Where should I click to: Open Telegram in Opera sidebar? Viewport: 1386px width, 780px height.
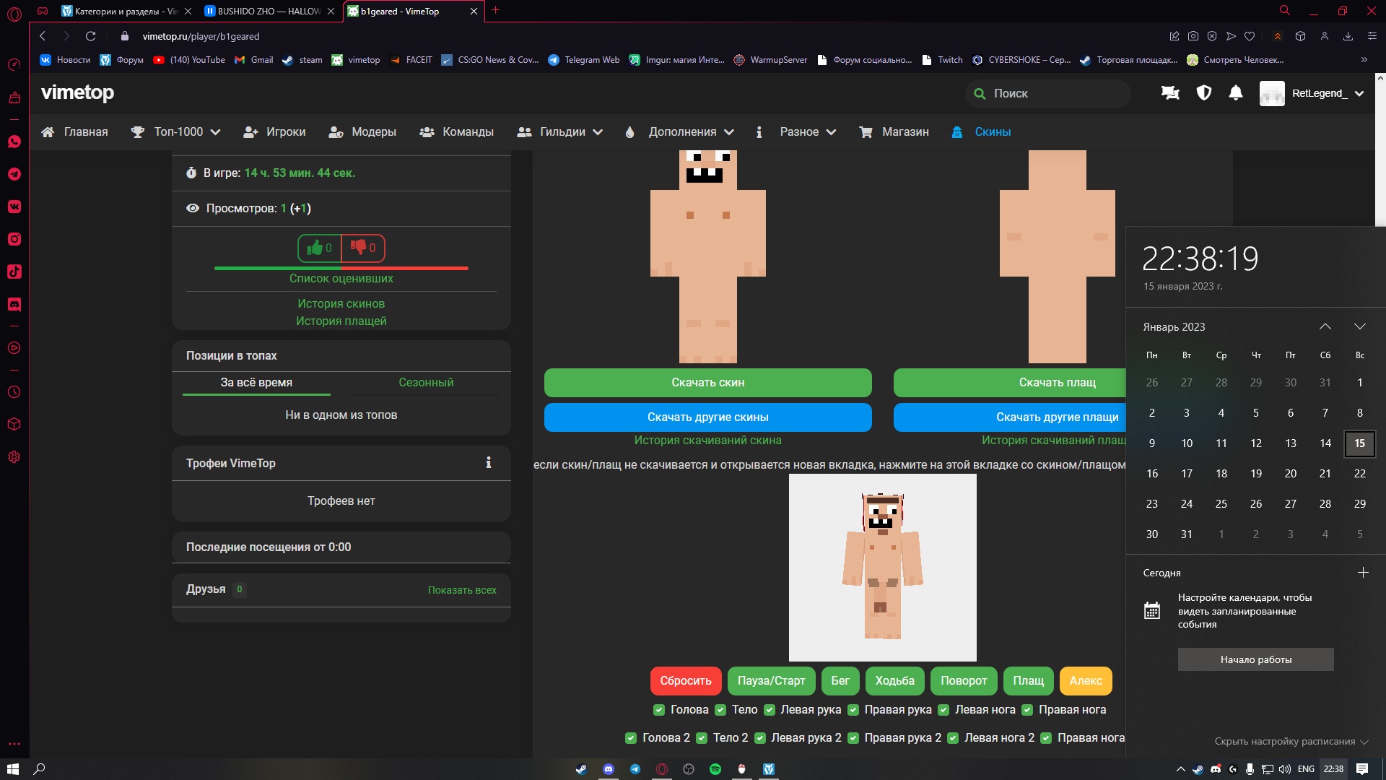14,174
